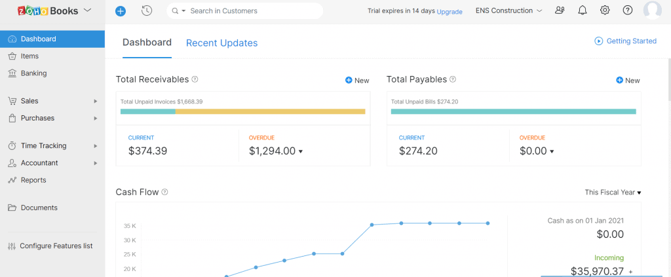Click the Upgrade trial link

tap(450, 12)
